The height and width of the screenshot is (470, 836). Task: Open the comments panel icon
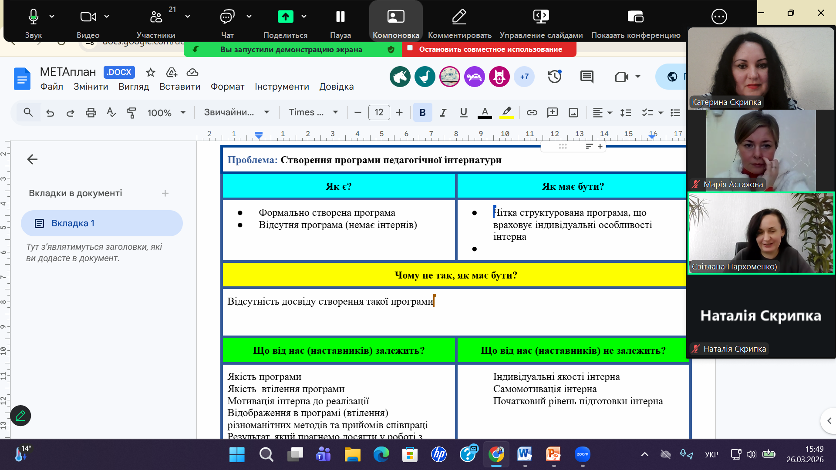coord(587,77)
